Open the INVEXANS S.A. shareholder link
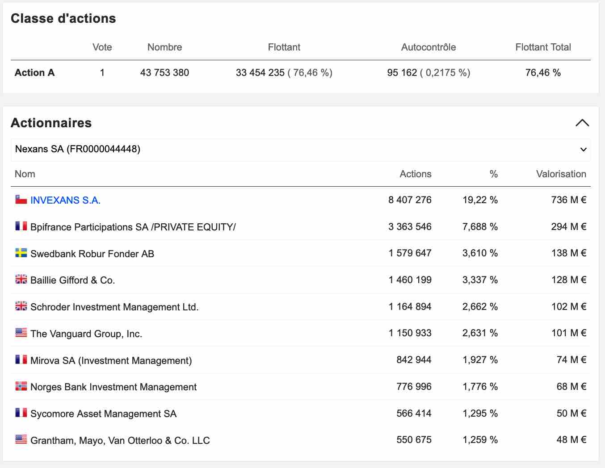605x468 pixels. coord(65,200)
